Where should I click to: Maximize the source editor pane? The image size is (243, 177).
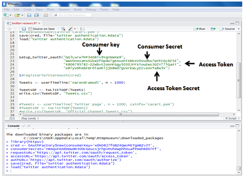[238, 23]
